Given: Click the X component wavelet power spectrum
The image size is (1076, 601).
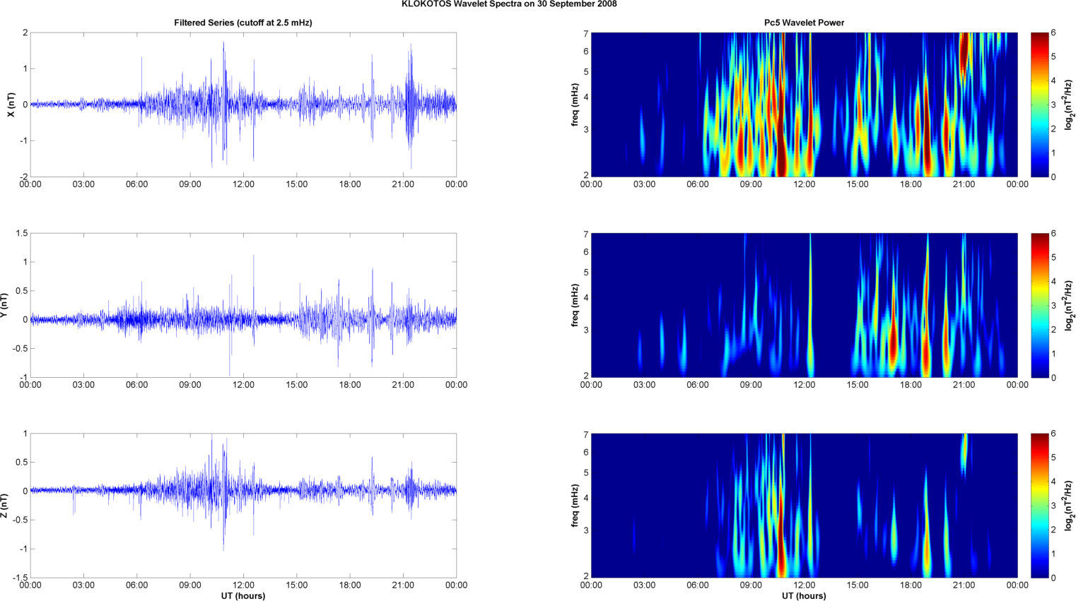Looking at the screenshot, I should click(x=804, y=105).
